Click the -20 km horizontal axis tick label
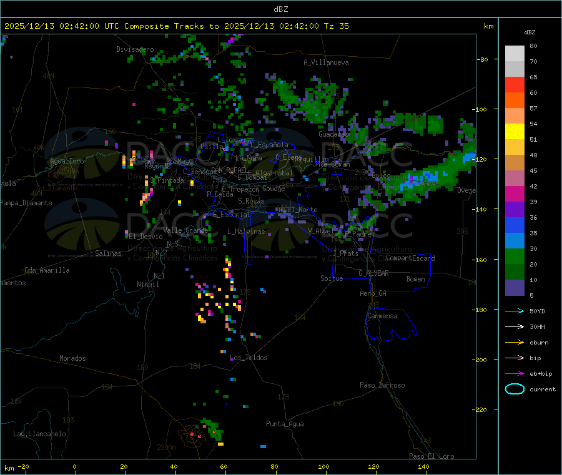The image size is (562, 475). [x=23, y=467]
